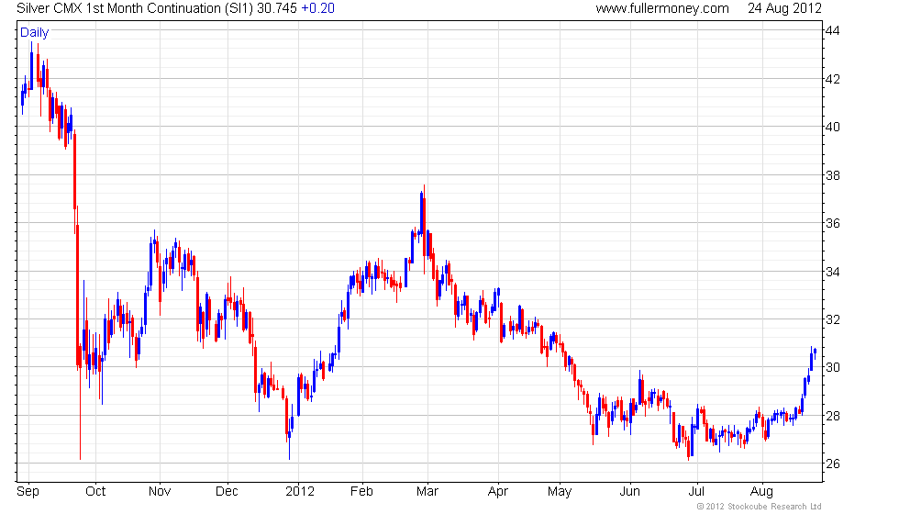The image size is (899, 514).
Task: Click the 'Jun' month axis label
Action: click(629, 491)
